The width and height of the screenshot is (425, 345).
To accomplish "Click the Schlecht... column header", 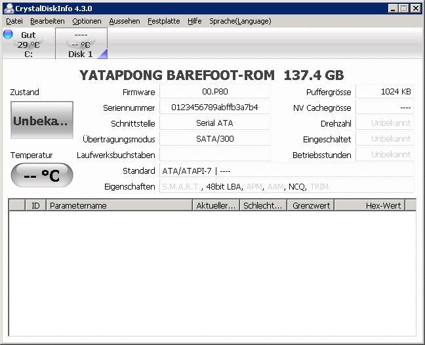I will point(263,205).
